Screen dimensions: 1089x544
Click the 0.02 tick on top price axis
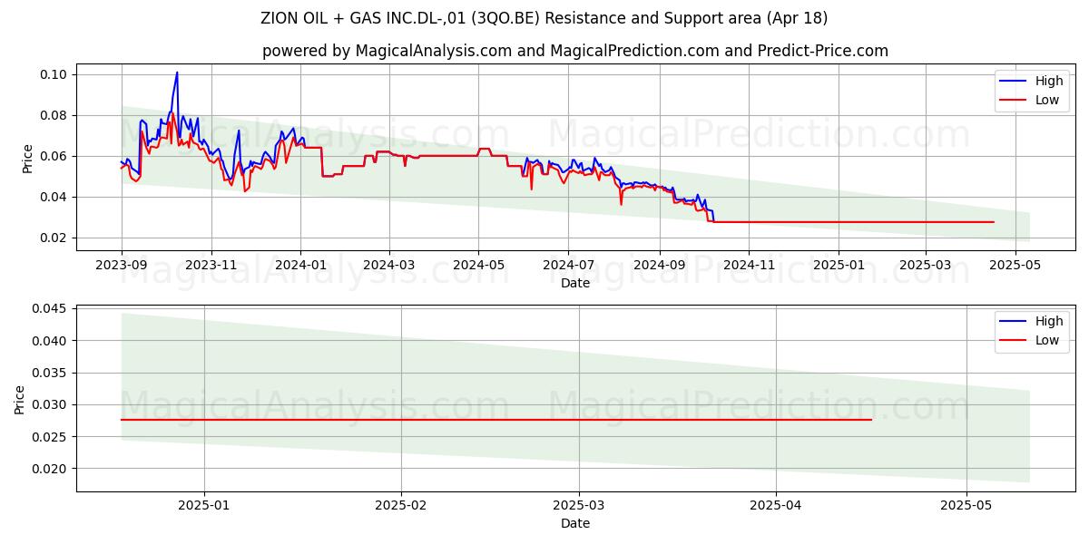point(54,238)
